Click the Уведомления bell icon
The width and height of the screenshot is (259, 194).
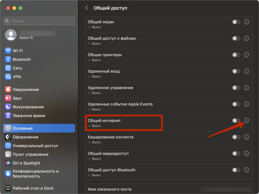point(8,89)
